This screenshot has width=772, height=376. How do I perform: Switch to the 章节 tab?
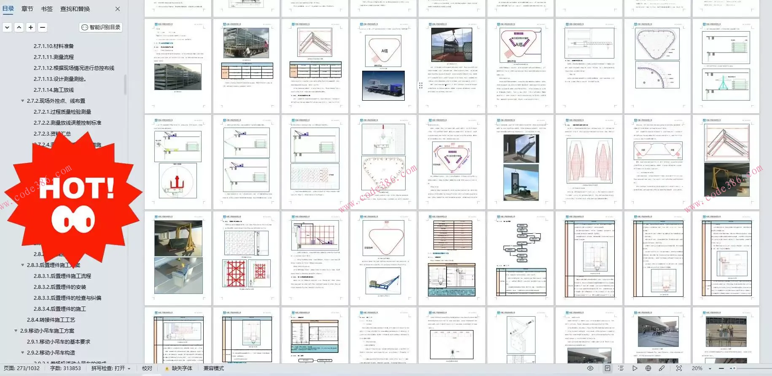click(x=27, y=9)
